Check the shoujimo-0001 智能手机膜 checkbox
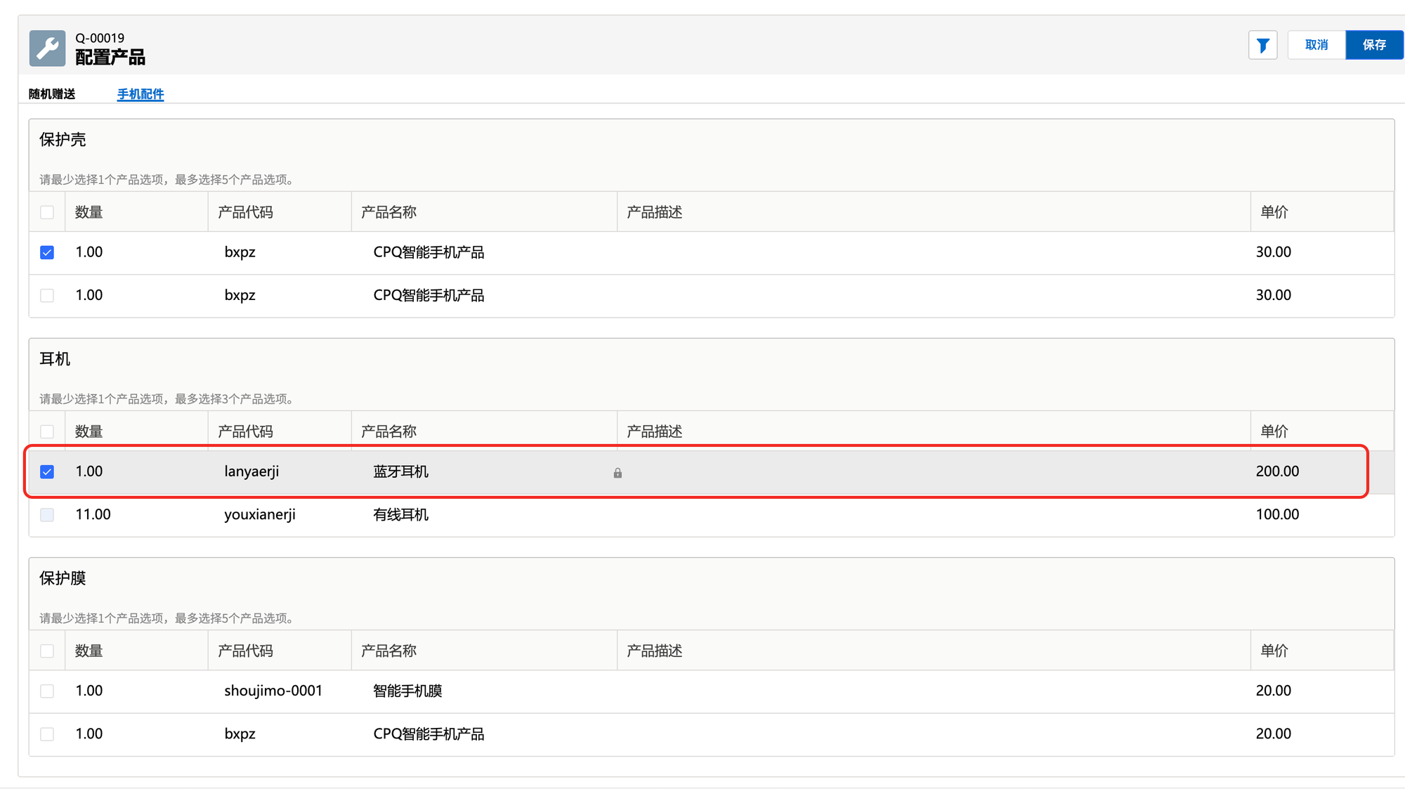 [47, 691]
